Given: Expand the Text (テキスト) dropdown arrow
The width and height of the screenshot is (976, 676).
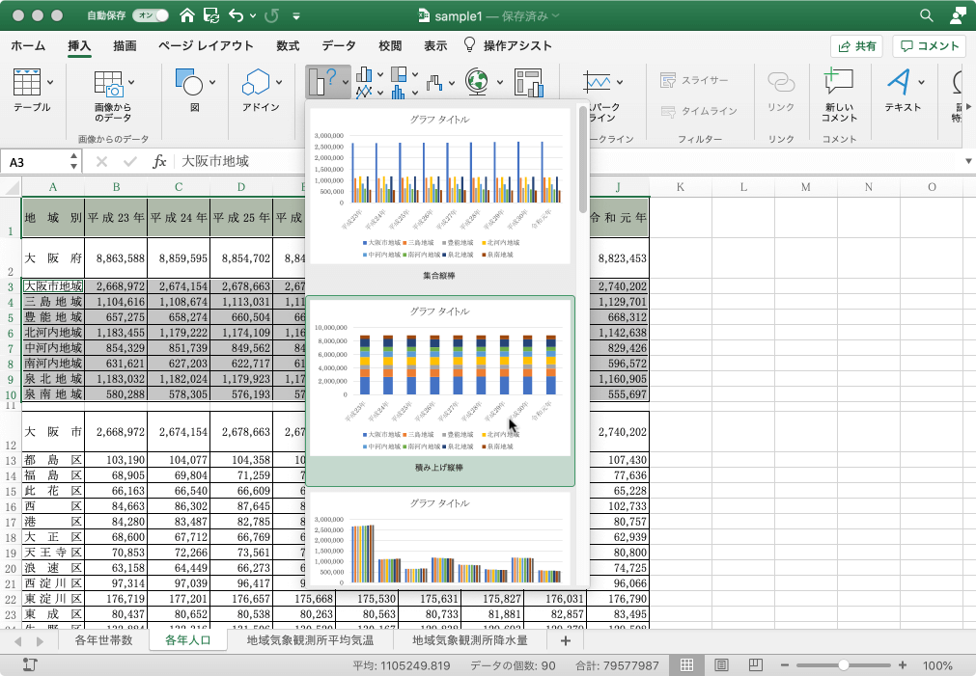Looking at the screenshot, I should tap(922, 82).
